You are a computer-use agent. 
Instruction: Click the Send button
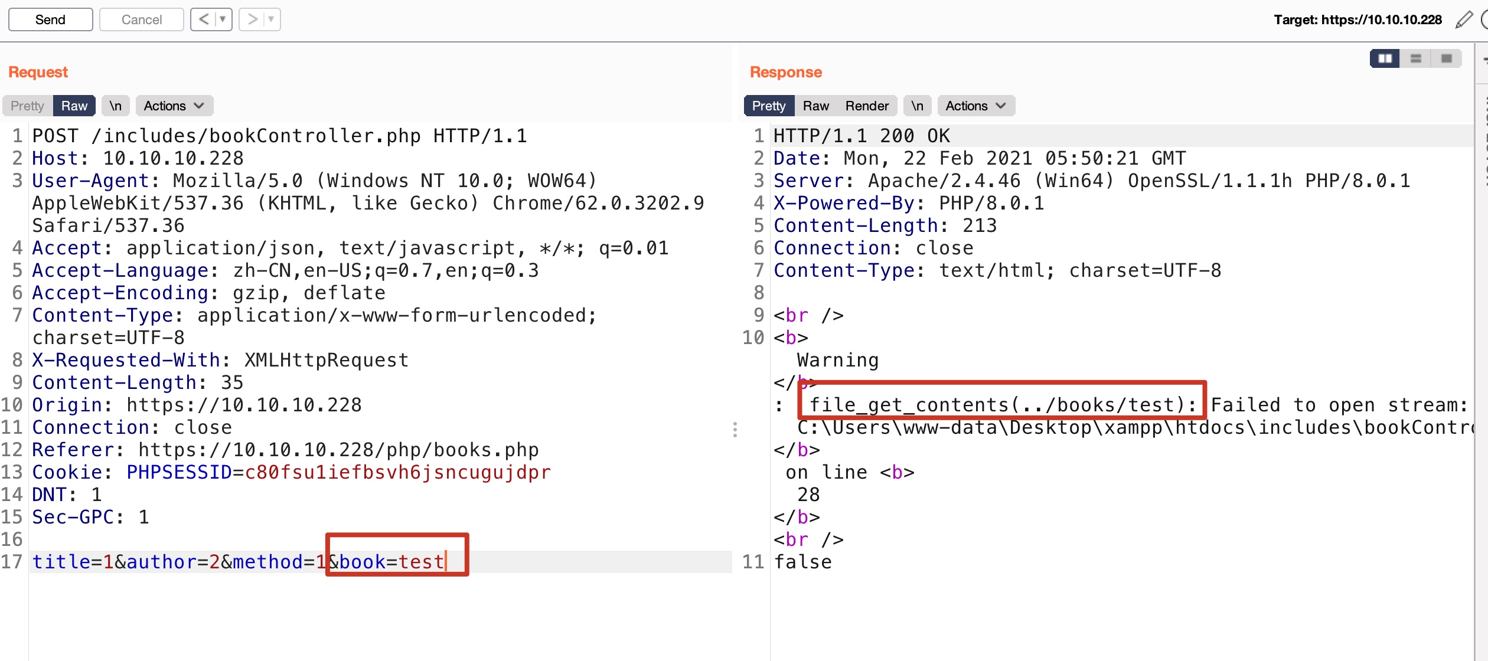(x=50, y=19)
